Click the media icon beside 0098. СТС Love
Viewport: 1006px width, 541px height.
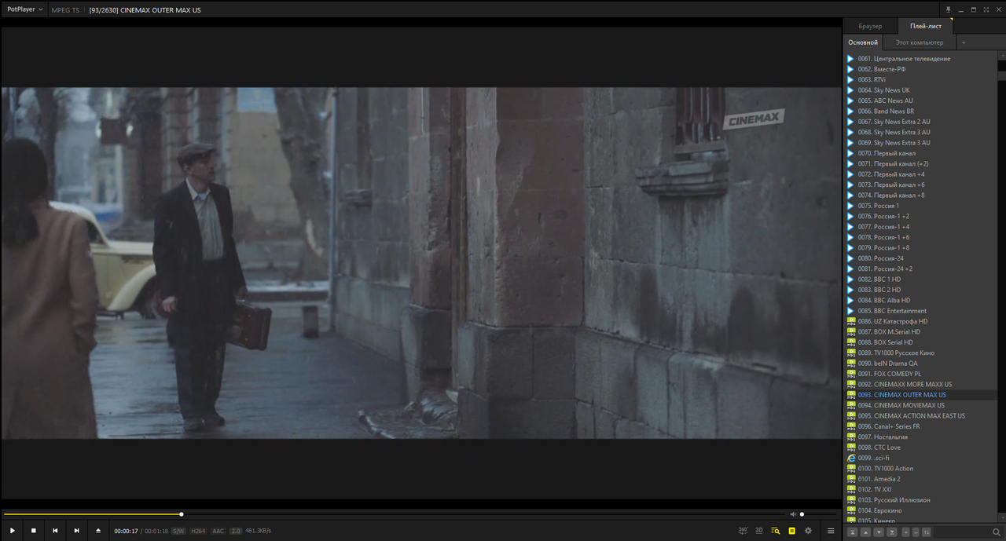[851, 448]
